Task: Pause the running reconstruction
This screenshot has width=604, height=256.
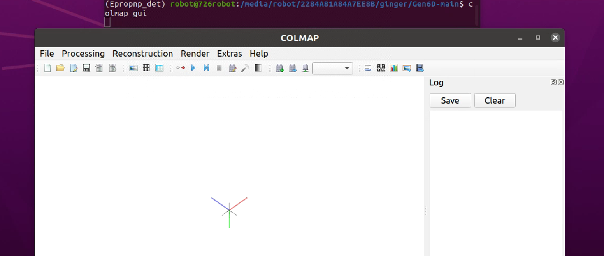Action: click(x=219, y=68)
